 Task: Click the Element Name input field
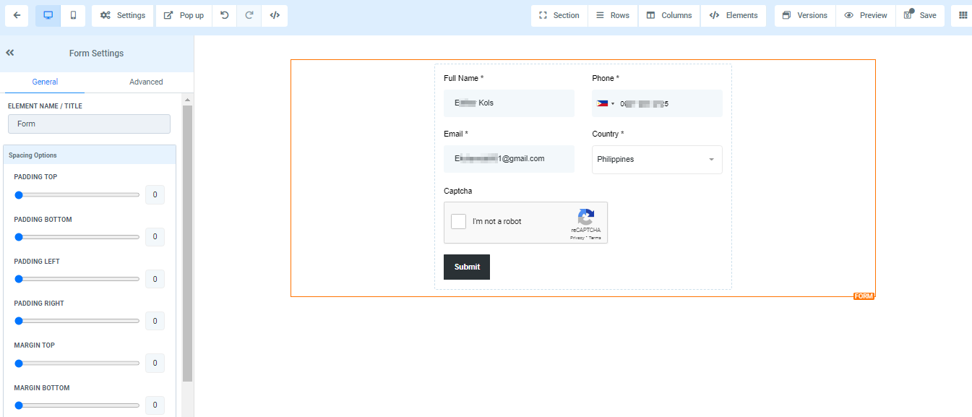pos(89,124)
